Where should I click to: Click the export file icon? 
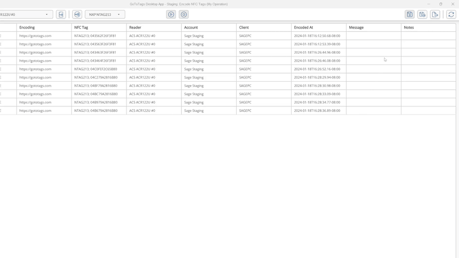tap(435, 15)
